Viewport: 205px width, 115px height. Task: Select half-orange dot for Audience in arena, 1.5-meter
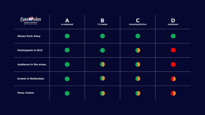102,64
